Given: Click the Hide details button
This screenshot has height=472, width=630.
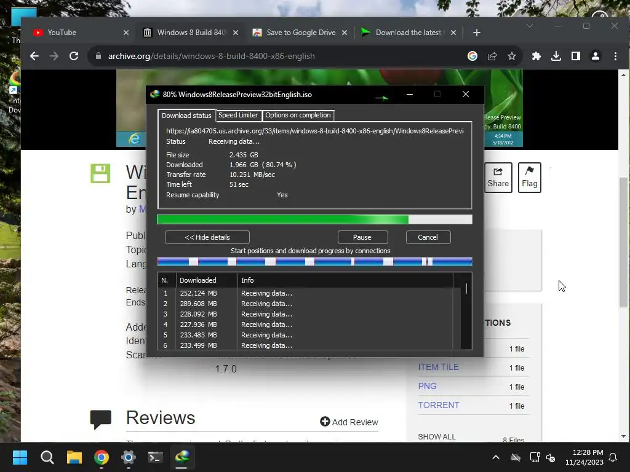Looking at the screenshot, I should (207, 237).
